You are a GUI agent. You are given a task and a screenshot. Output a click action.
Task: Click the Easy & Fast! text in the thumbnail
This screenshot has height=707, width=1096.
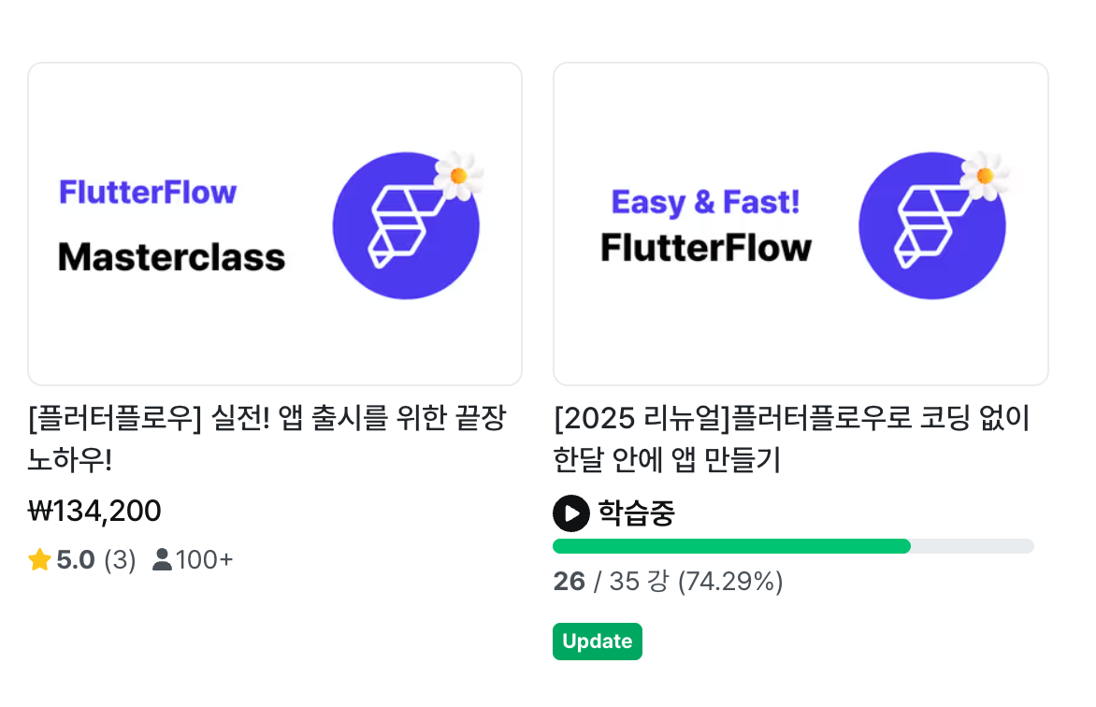[705, 202]
